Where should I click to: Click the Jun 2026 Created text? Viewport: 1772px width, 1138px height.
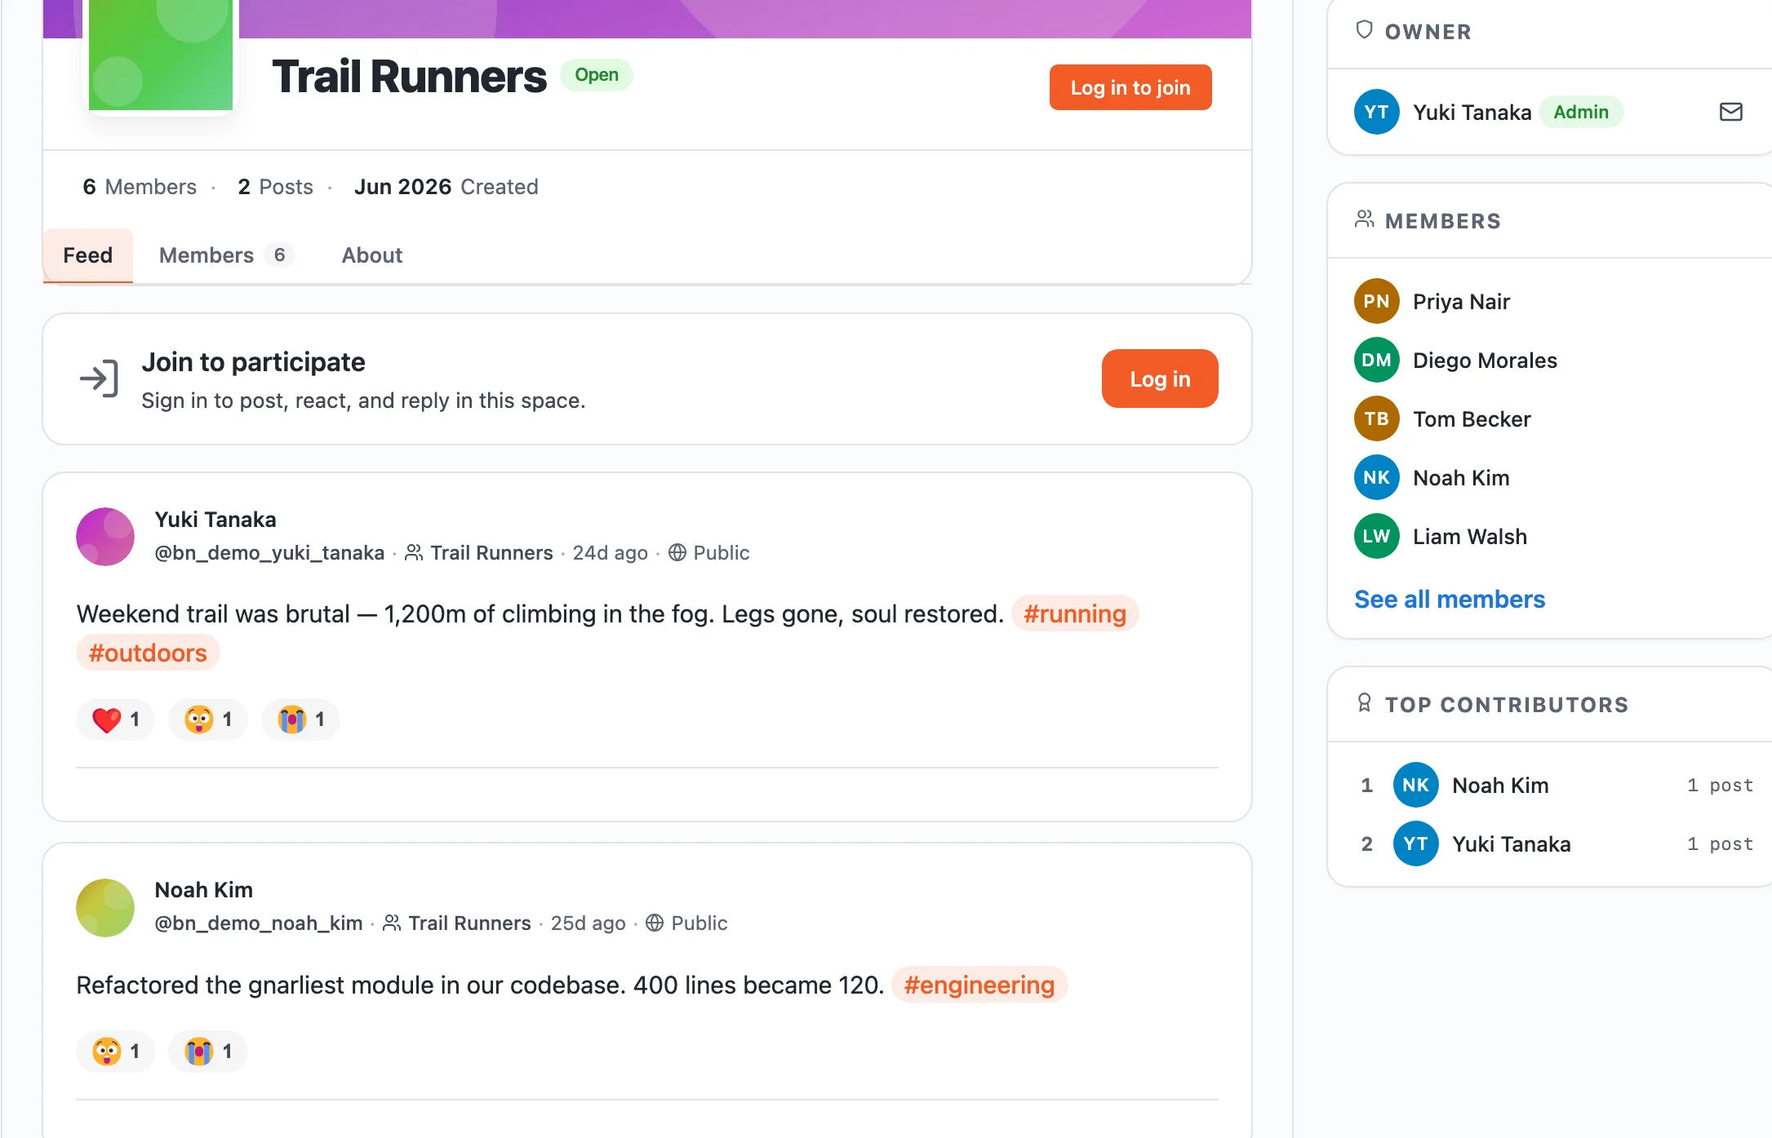[x=446, y=187]
